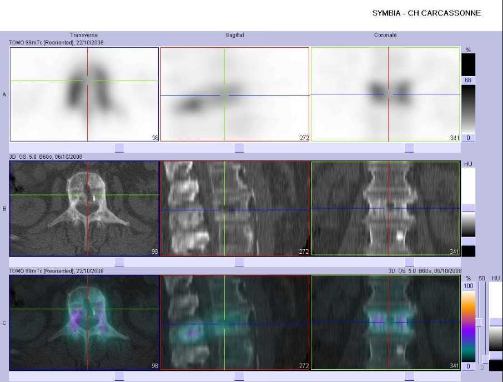
Task: Click the lower HU window handle in row B
Action: (469, 241)
